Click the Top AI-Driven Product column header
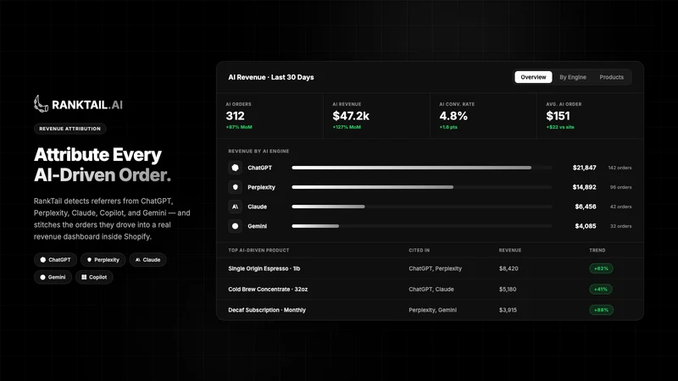This screenshot has height=381, width=678. [258, 250]
